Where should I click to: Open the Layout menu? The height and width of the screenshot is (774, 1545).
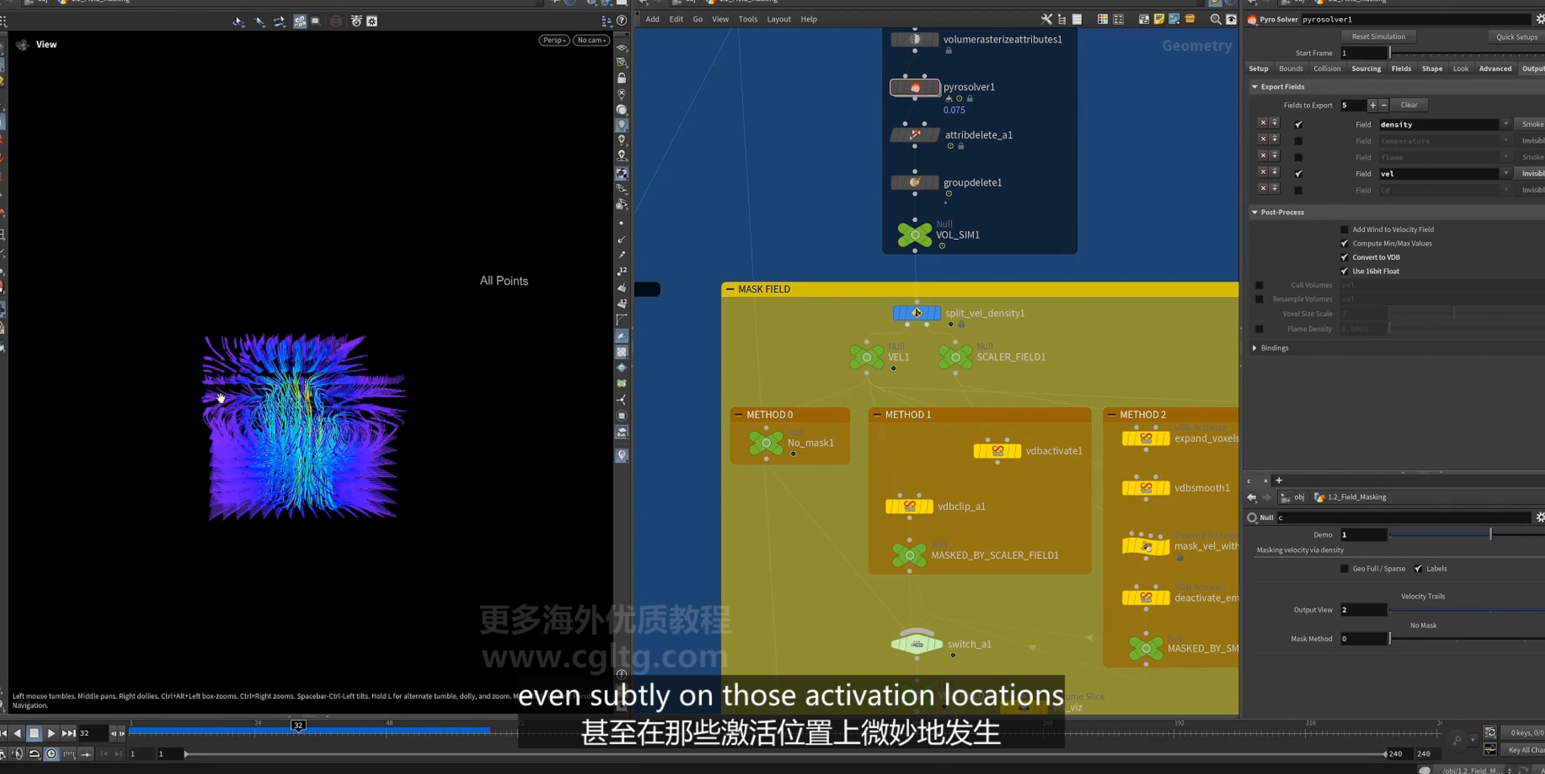click(x=779, y=19)
